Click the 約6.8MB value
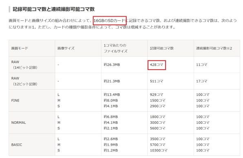Screen dimensions: 243x158 tap(110, 117)
